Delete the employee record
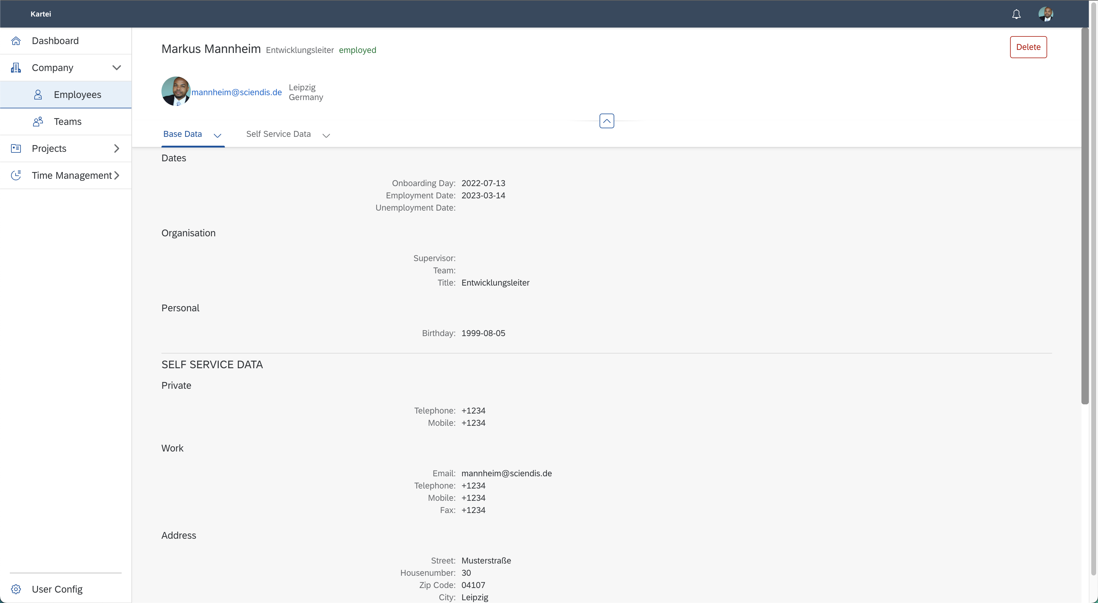1098x603 pixels. coord(1028,47)
